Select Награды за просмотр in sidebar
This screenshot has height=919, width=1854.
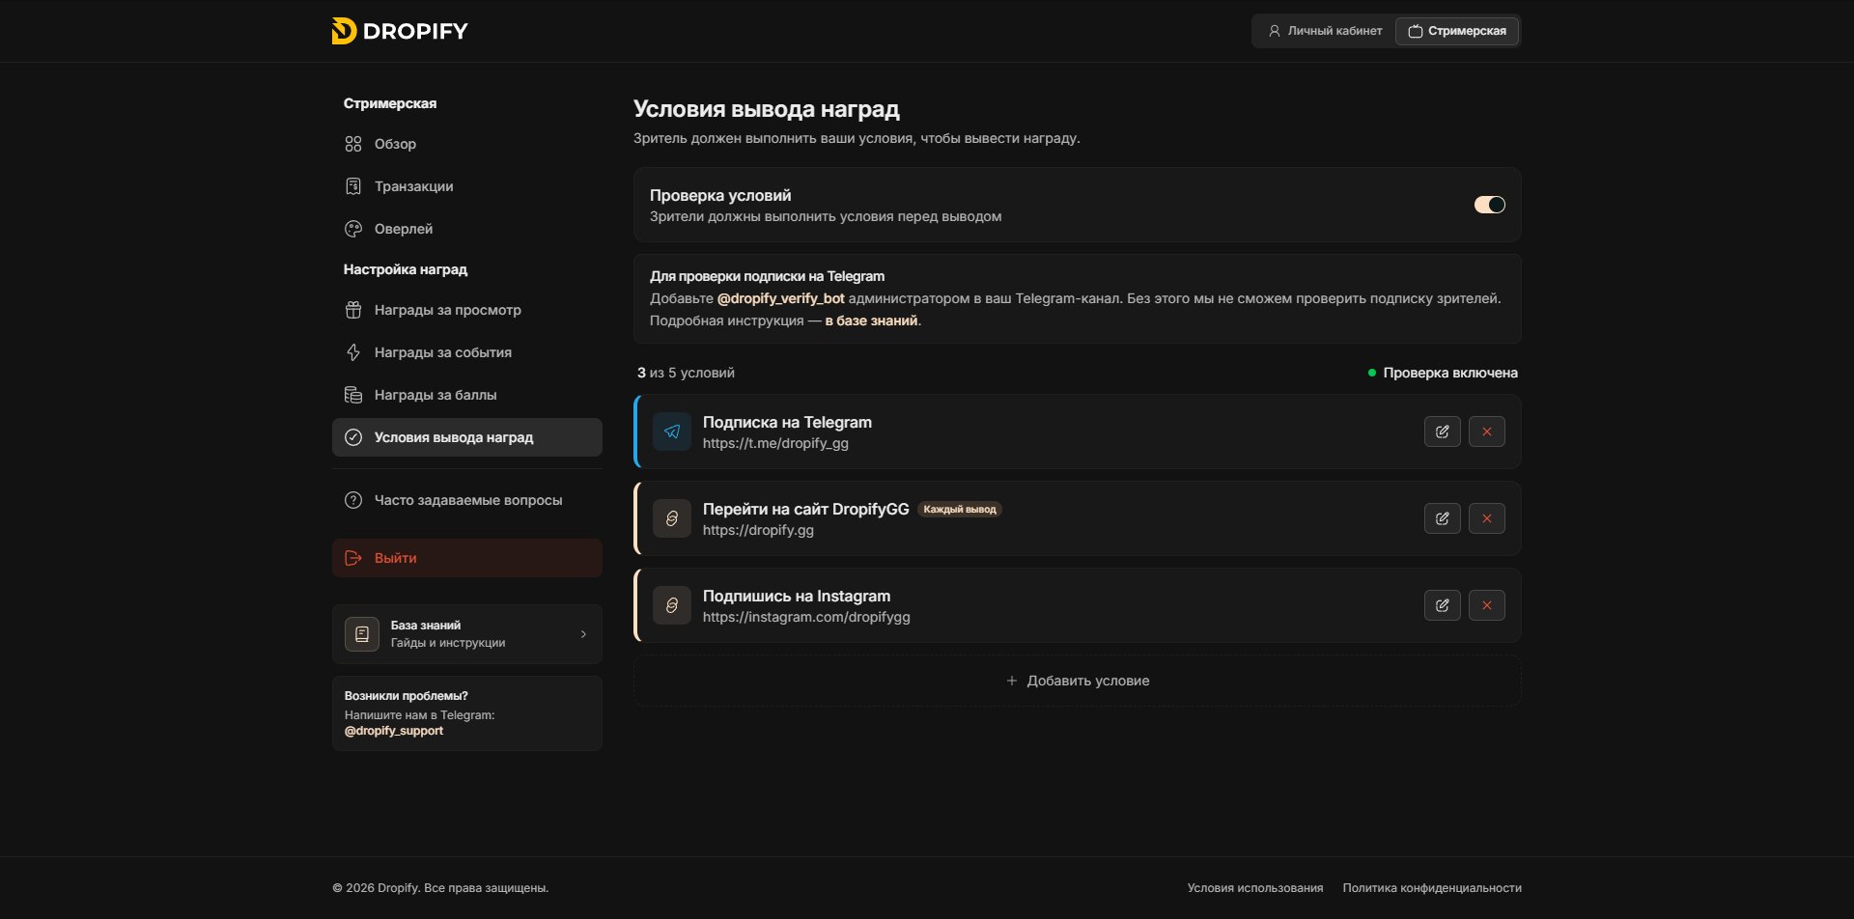(x=467, y=310)
